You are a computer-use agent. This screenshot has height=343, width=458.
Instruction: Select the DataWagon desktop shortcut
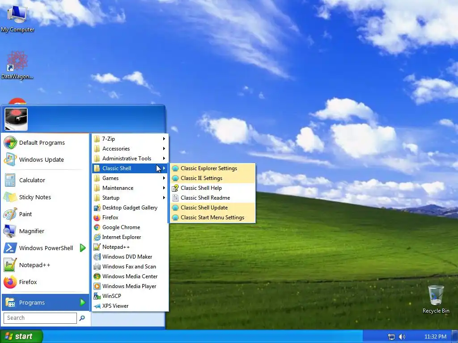tap(17, 65)
